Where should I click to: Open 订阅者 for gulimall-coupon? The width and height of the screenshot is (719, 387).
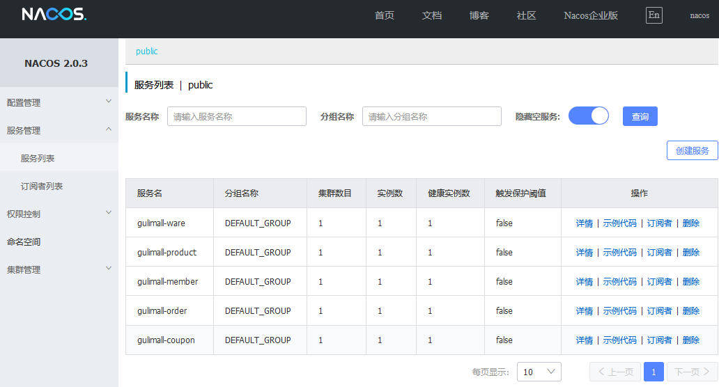659,340
